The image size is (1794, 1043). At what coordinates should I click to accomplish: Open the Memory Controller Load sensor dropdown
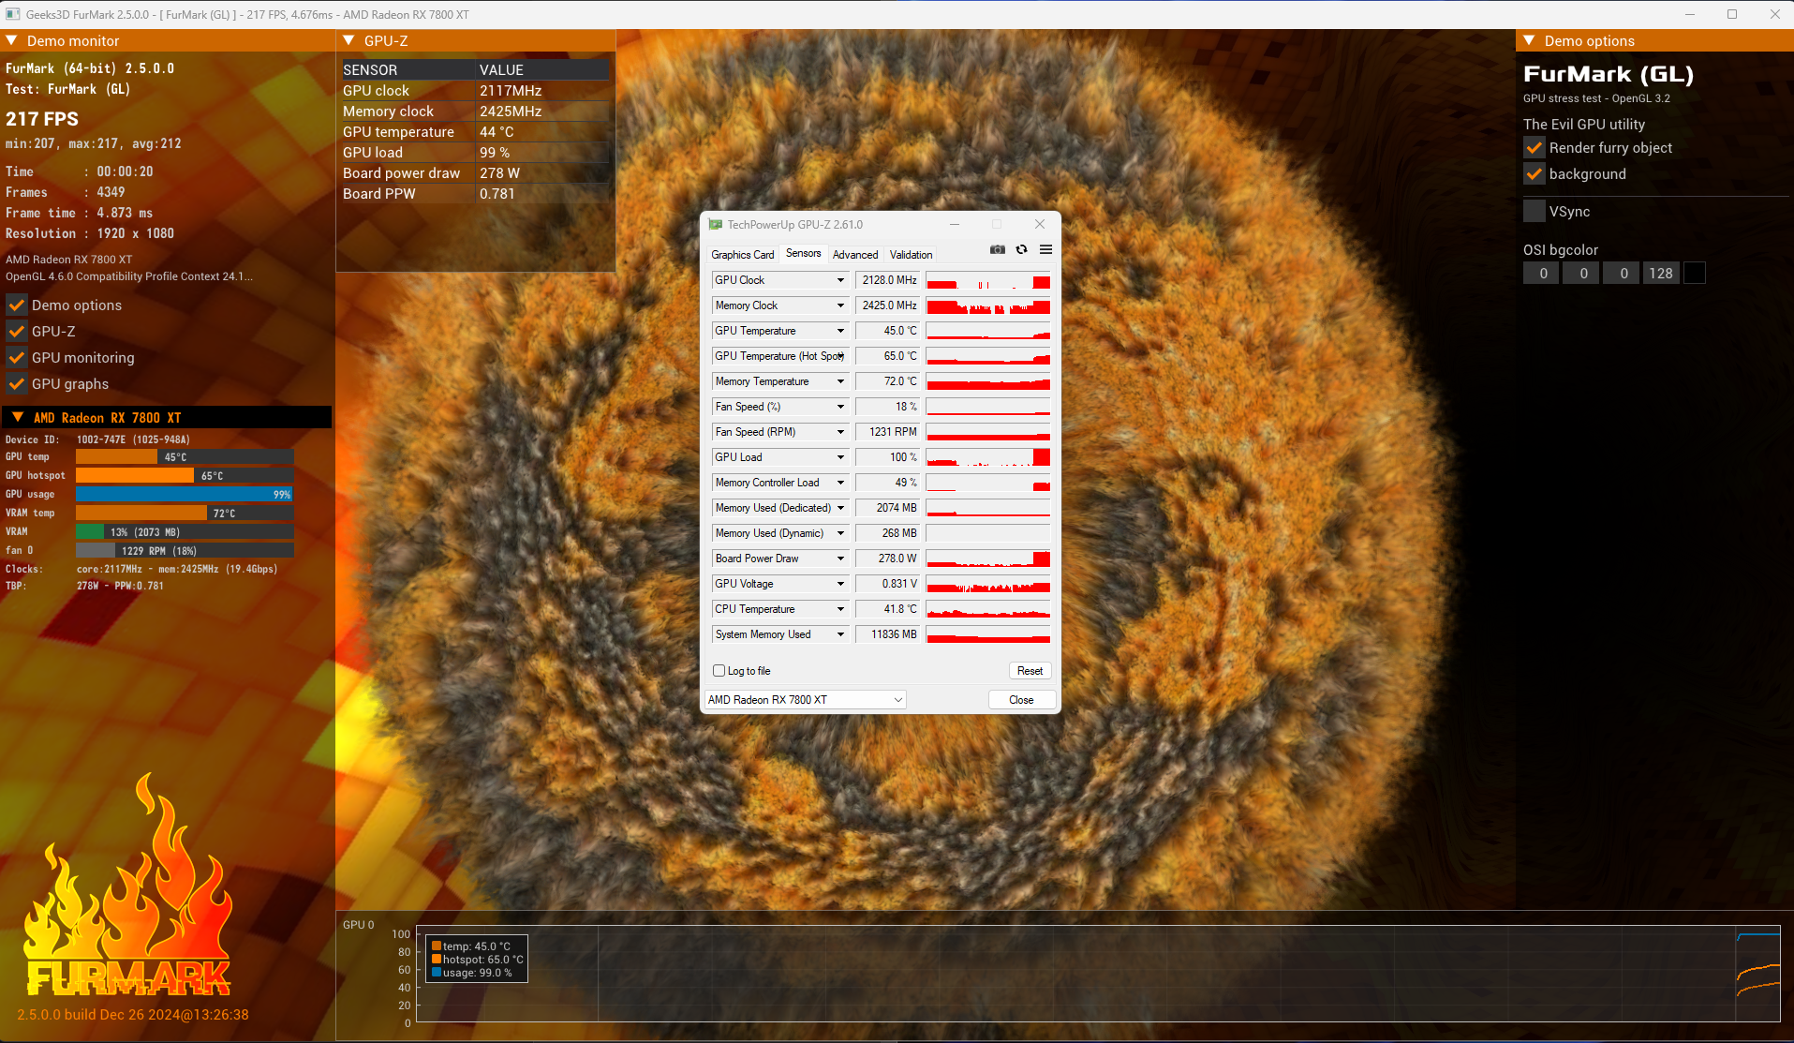840,483
